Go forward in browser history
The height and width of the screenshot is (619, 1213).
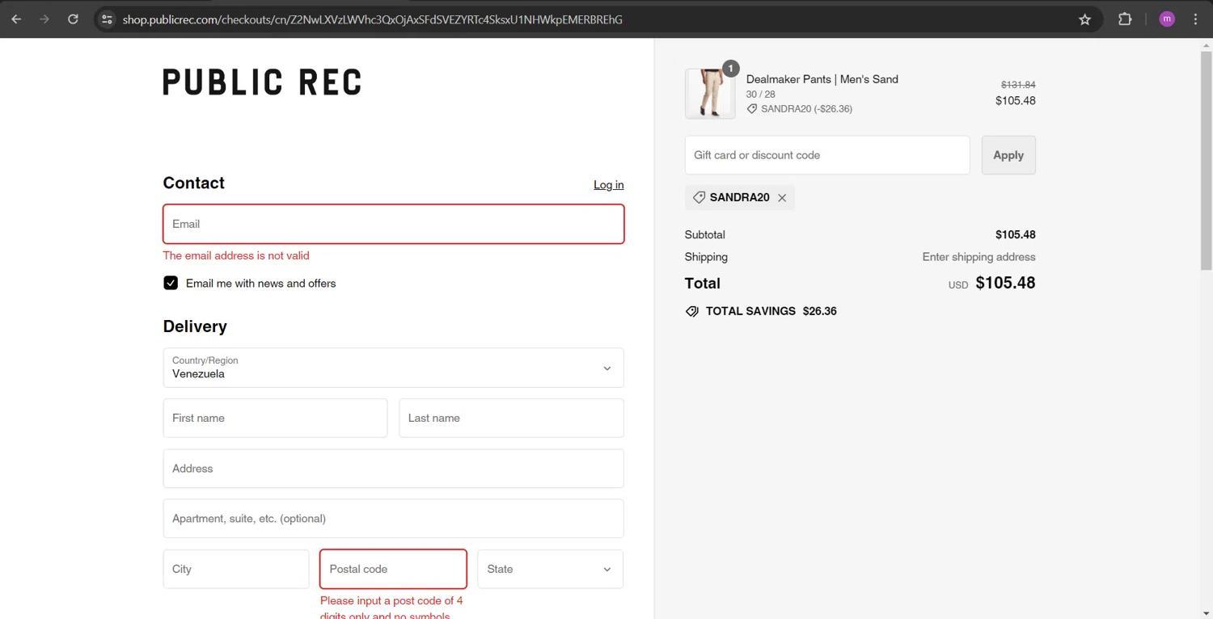point(44,19)
